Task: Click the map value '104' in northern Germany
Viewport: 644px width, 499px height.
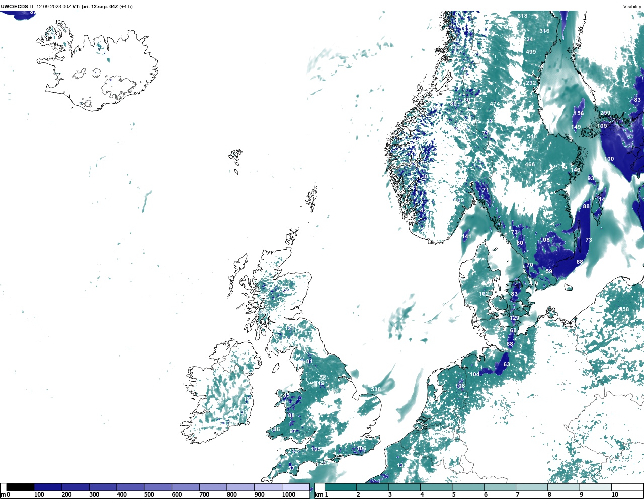Action: tap(474, 374)
